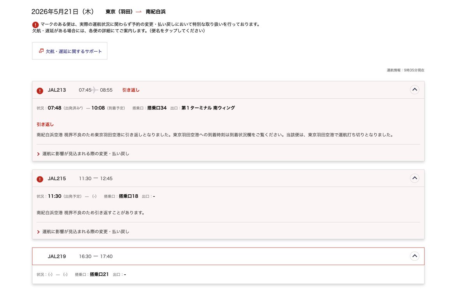This screenshot has height=293, width=467.
Task: Click the red alert icon beside JAL215
Action: point(40,179)
